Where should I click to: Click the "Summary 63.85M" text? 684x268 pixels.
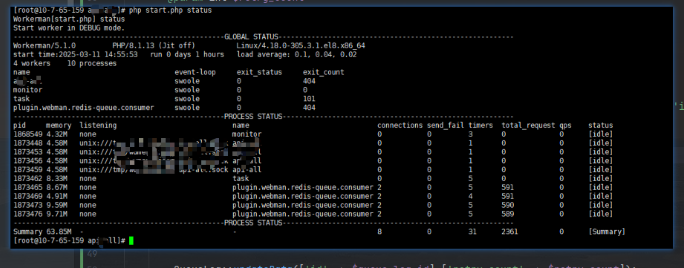(x=42, y=232)
